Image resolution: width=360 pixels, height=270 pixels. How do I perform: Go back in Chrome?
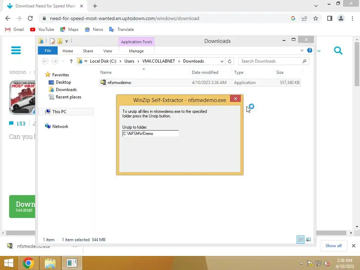(x=8, y=18)
